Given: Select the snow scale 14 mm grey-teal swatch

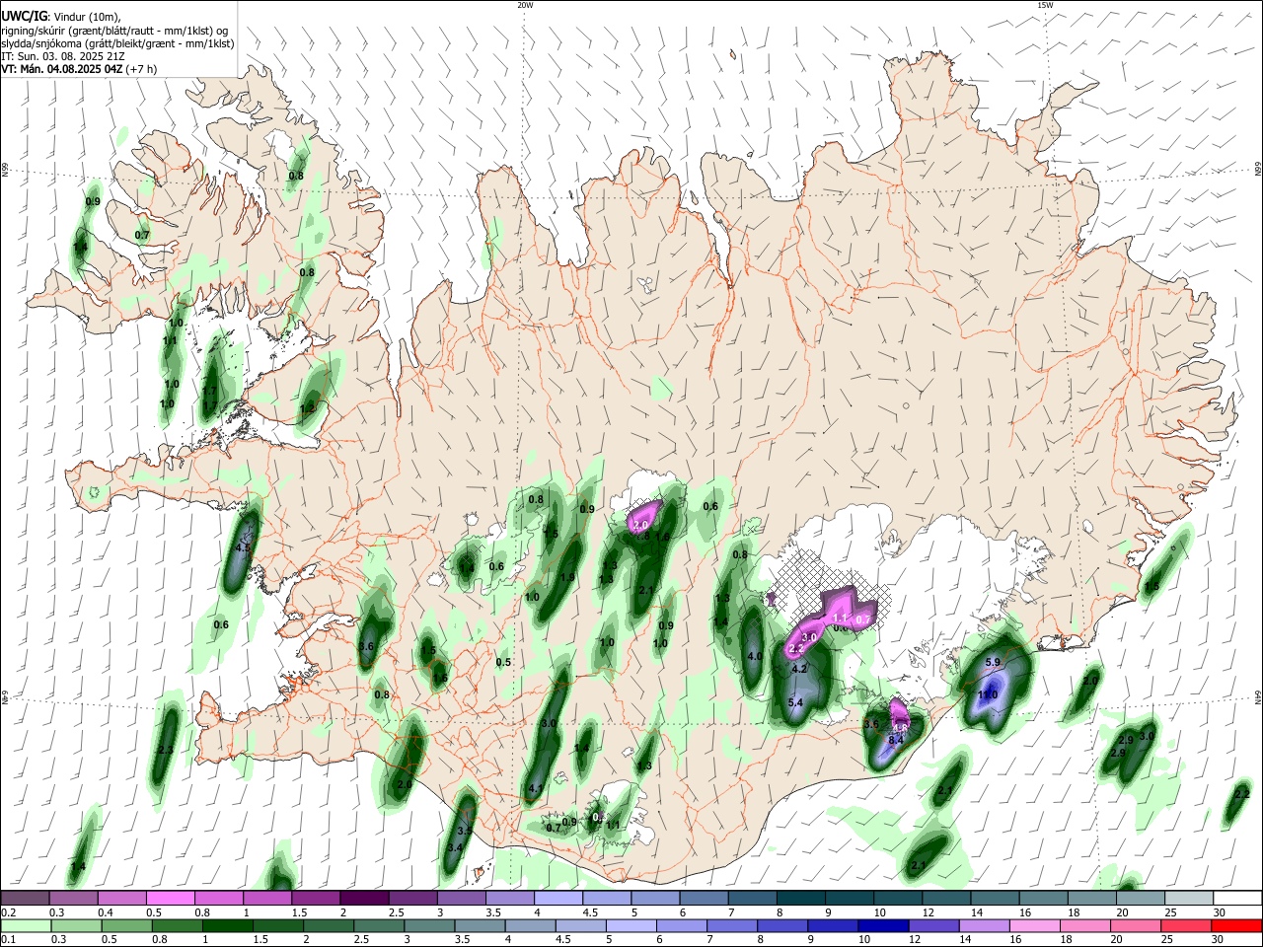Looking at the screenshot, I should coord(995,898).
